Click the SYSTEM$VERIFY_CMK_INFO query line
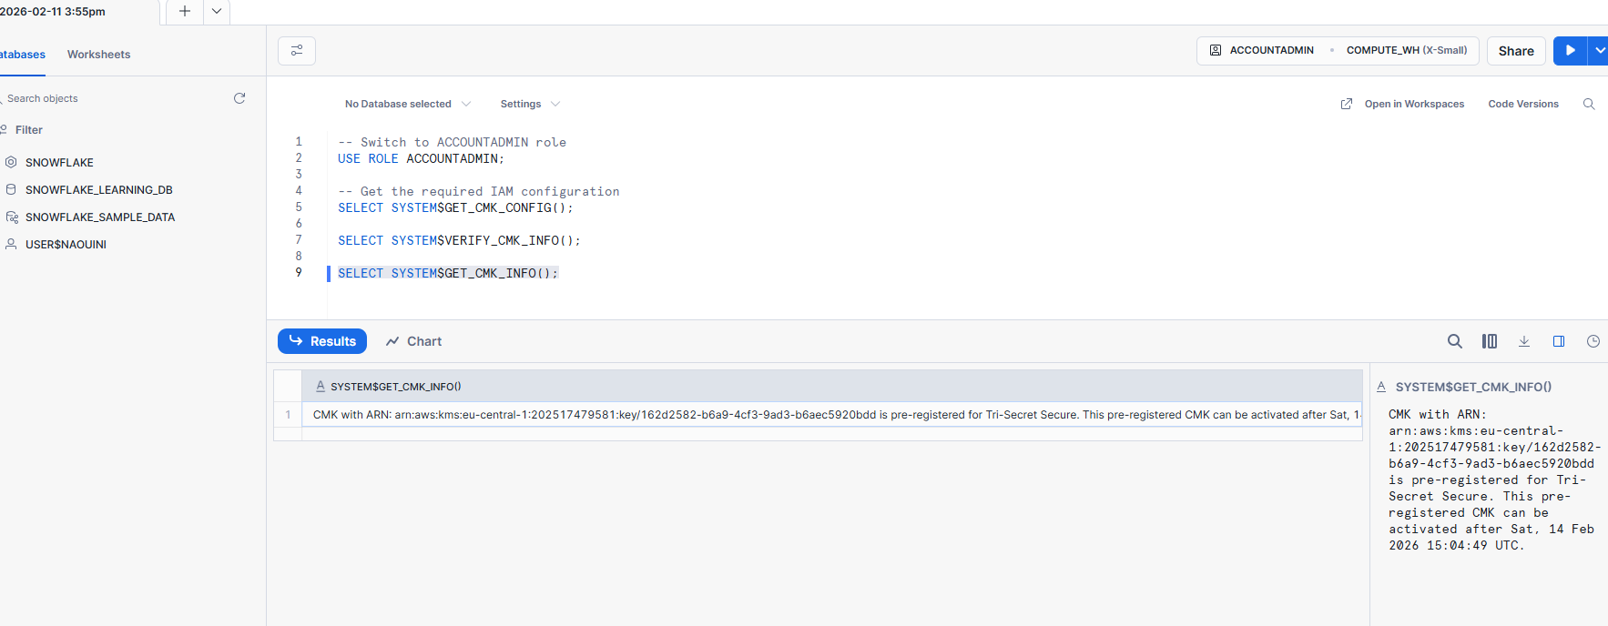Viewport: 1608px width, 626px height. click(459, 240)
